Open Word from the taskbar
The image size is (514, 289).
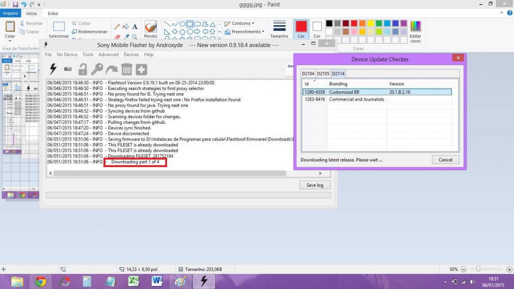[x=157, y=281]
